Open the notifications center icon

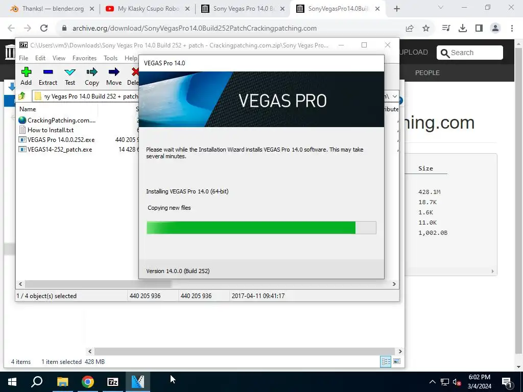tap(507, 382)
